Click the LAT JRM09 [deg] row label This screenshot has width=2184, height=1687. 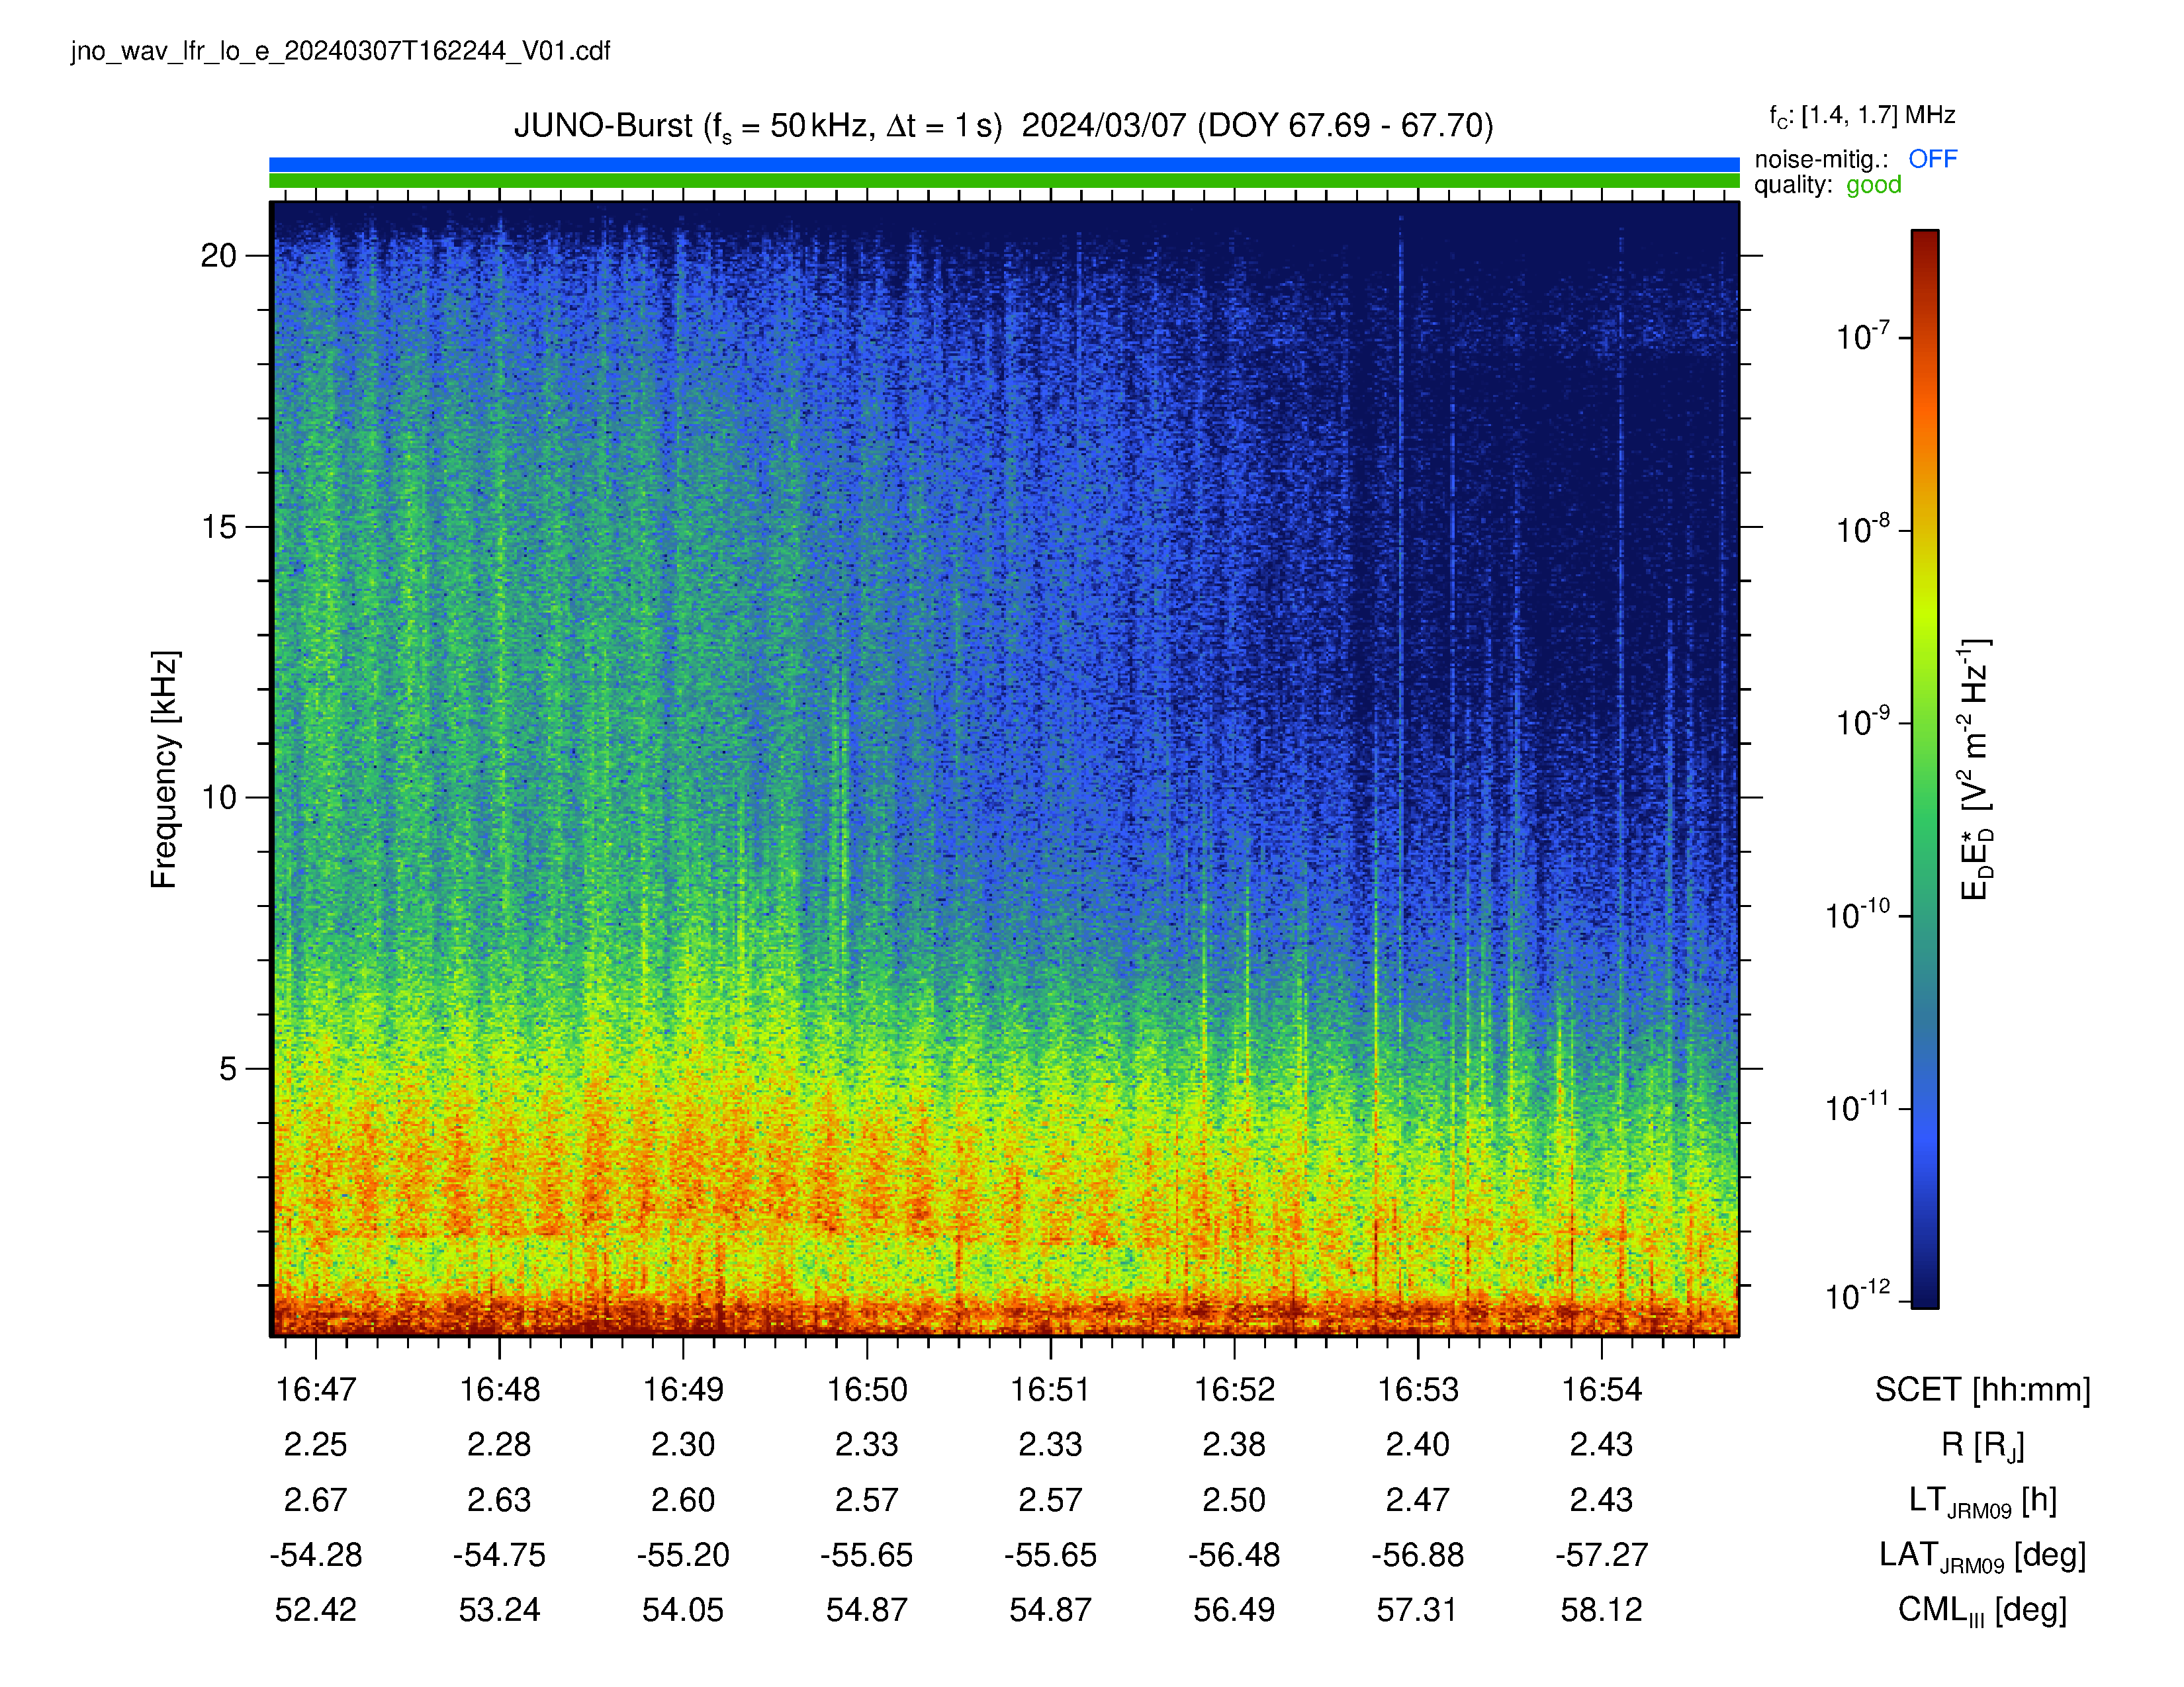(x=1982, y=1556)
